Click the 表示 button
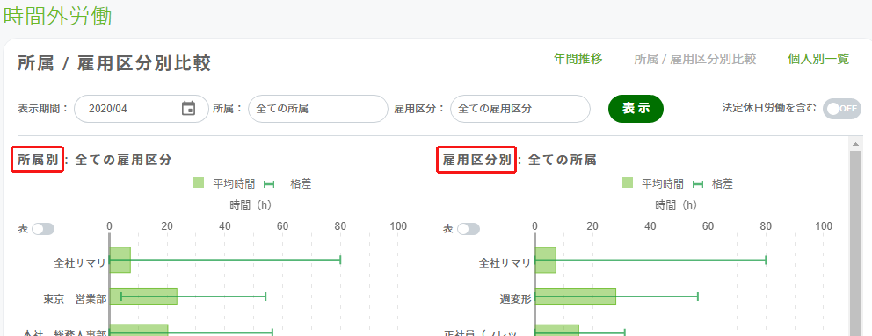872x336 pixels. pos(636,109)
